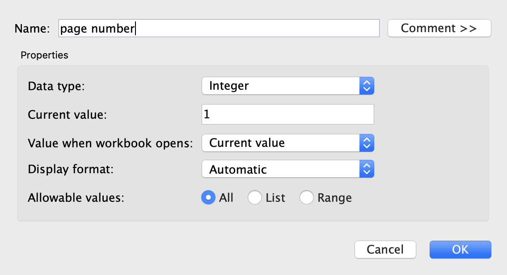507x275 pixels.
Task: Cancel the parameter dialog
Action: click(x=385, y=250)
